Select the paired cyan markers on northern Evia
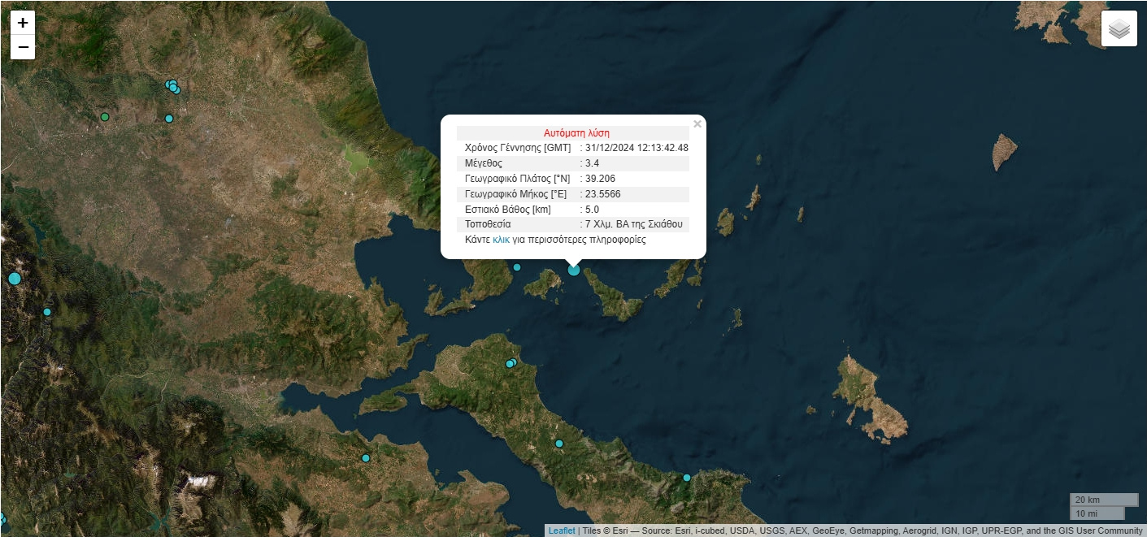1147x537 pixels. tap(511, 363)
